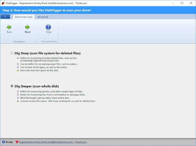
Task: Minimize the DiskDigger window
Action: click(173, 3)
